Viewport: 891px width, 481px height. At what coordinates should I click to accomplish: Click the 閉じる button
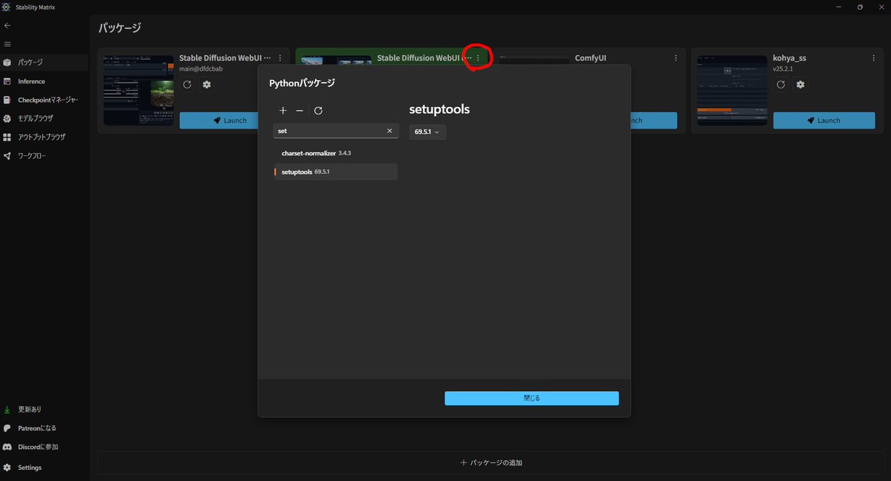[x=531, y=398]
